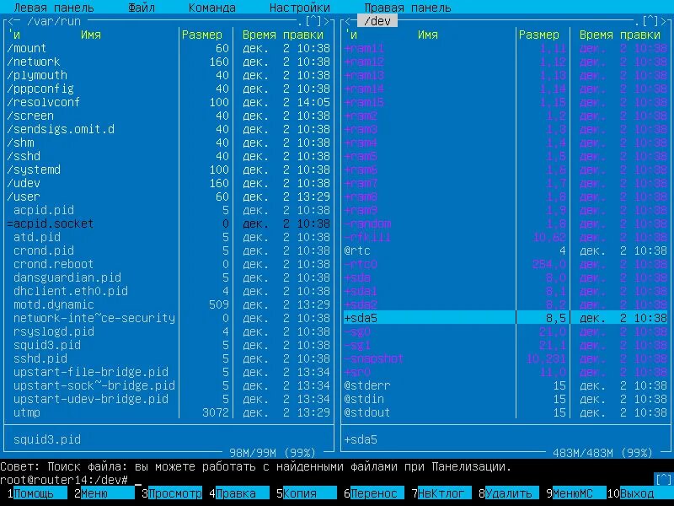
Task: Open the Файл menu
Action: click(142, 8)
